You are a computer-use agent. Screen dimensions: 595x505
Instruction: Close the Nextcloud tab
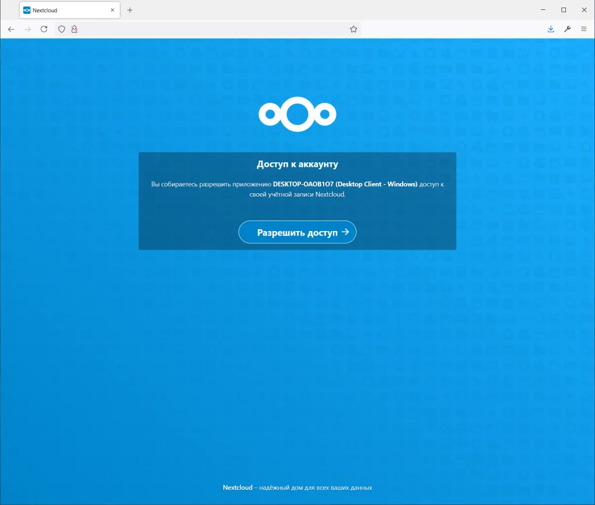tap(112, 10)
